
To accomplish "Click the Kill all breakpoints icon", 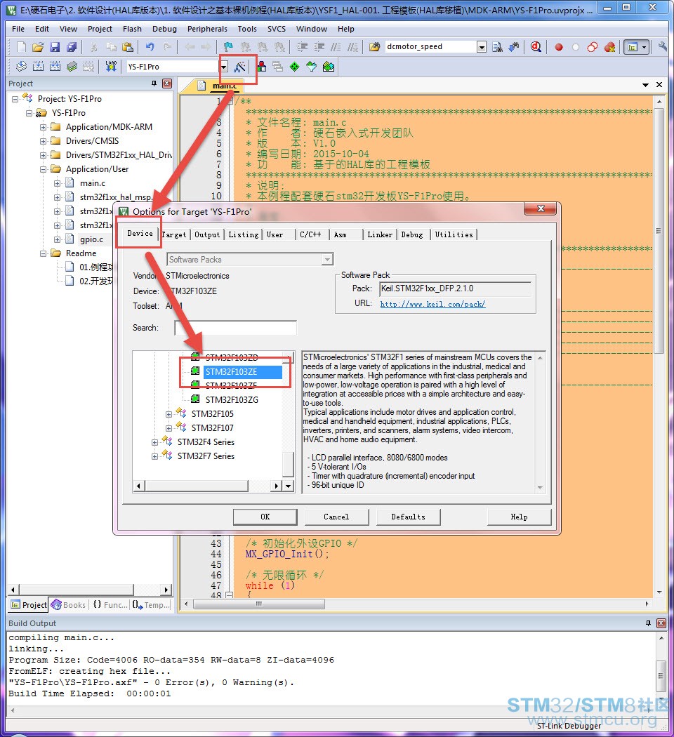I will 609,47.
